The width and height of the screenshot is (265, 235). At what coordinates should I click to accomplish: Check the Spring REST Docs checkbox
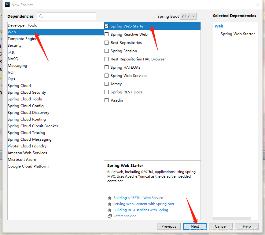107,92
